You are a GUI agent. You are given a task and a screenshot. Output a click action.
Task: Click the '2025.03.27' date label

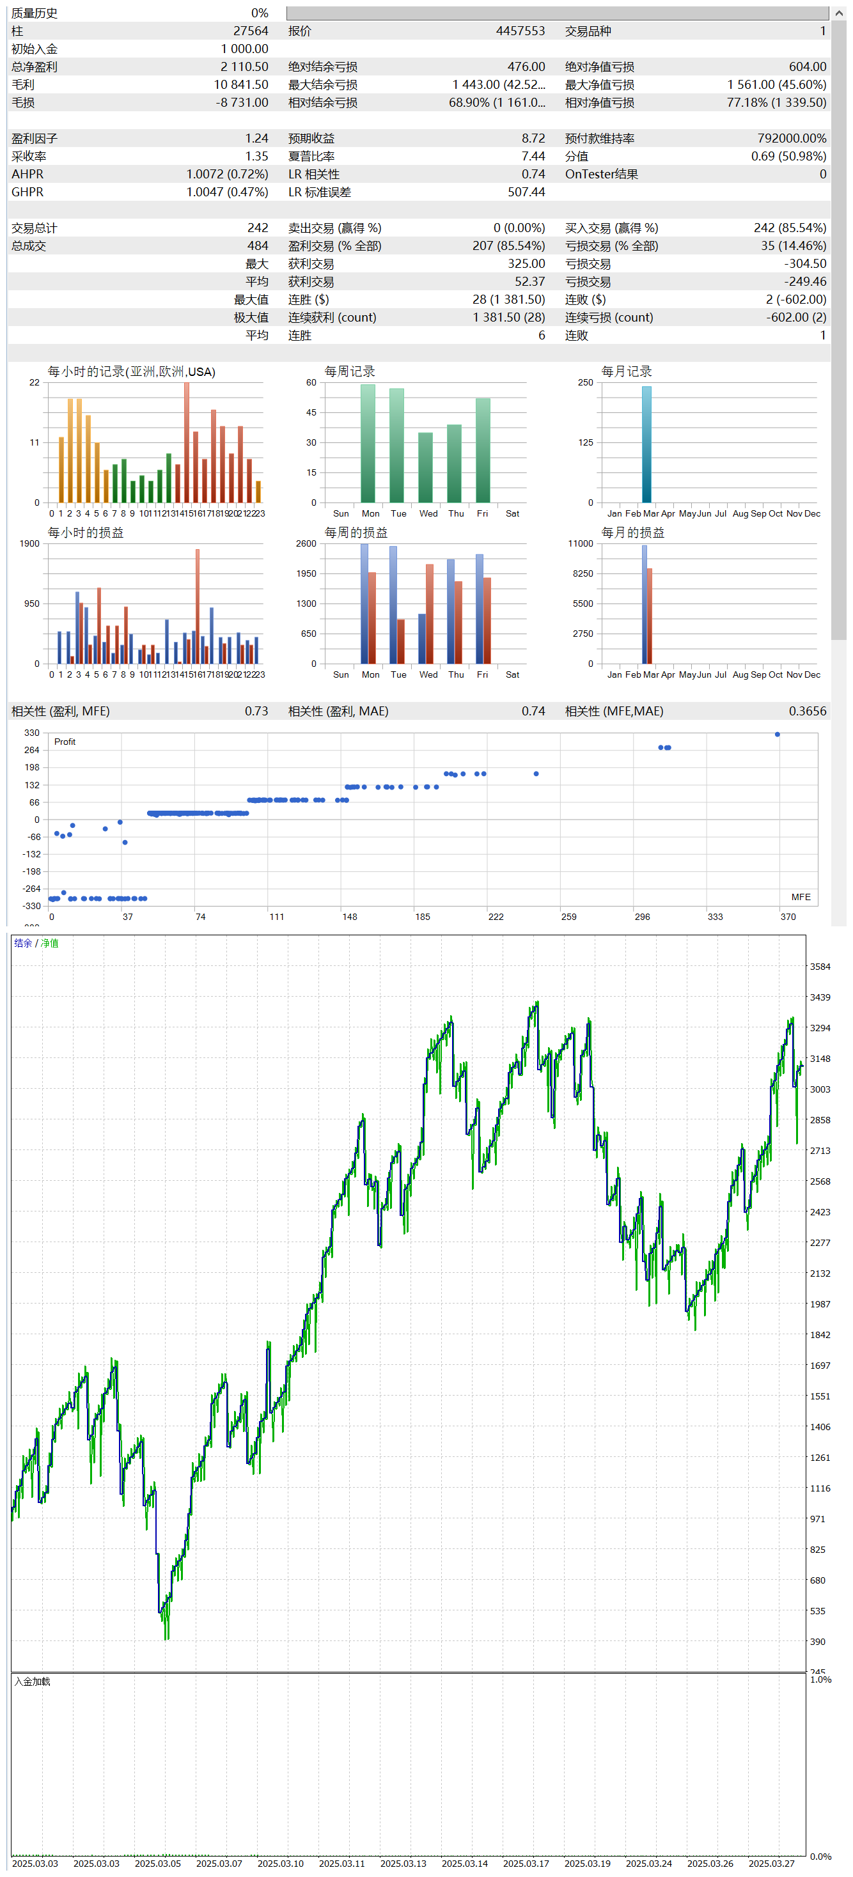point(771,1863)
